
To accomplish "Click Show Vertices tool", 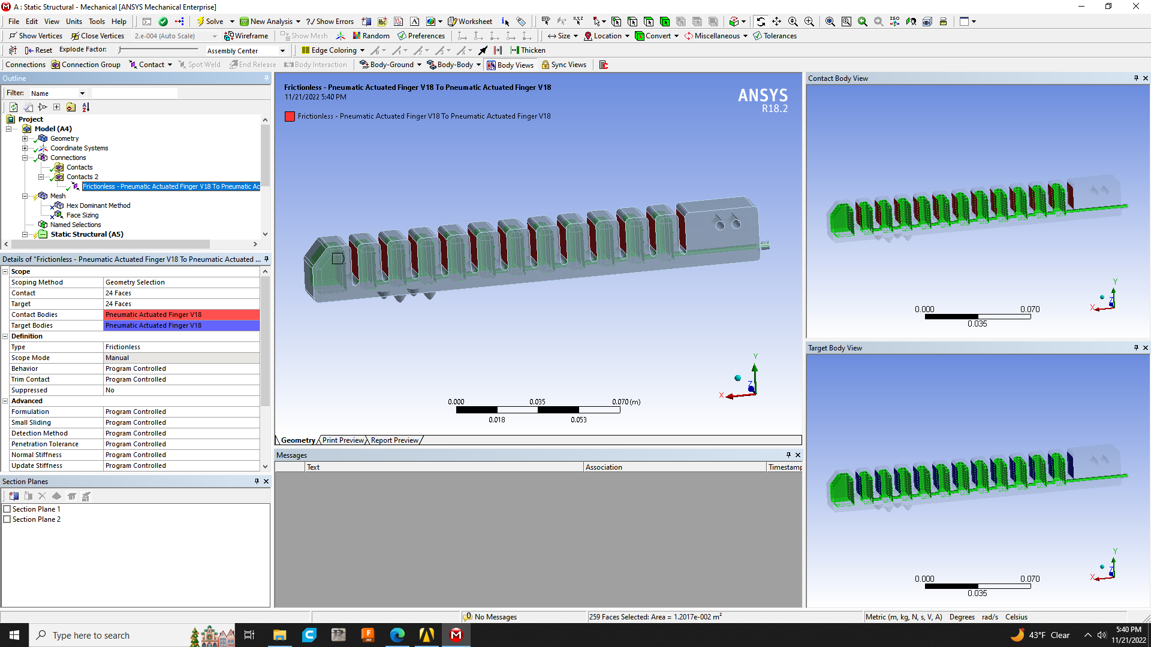I will tap(35, 36).
